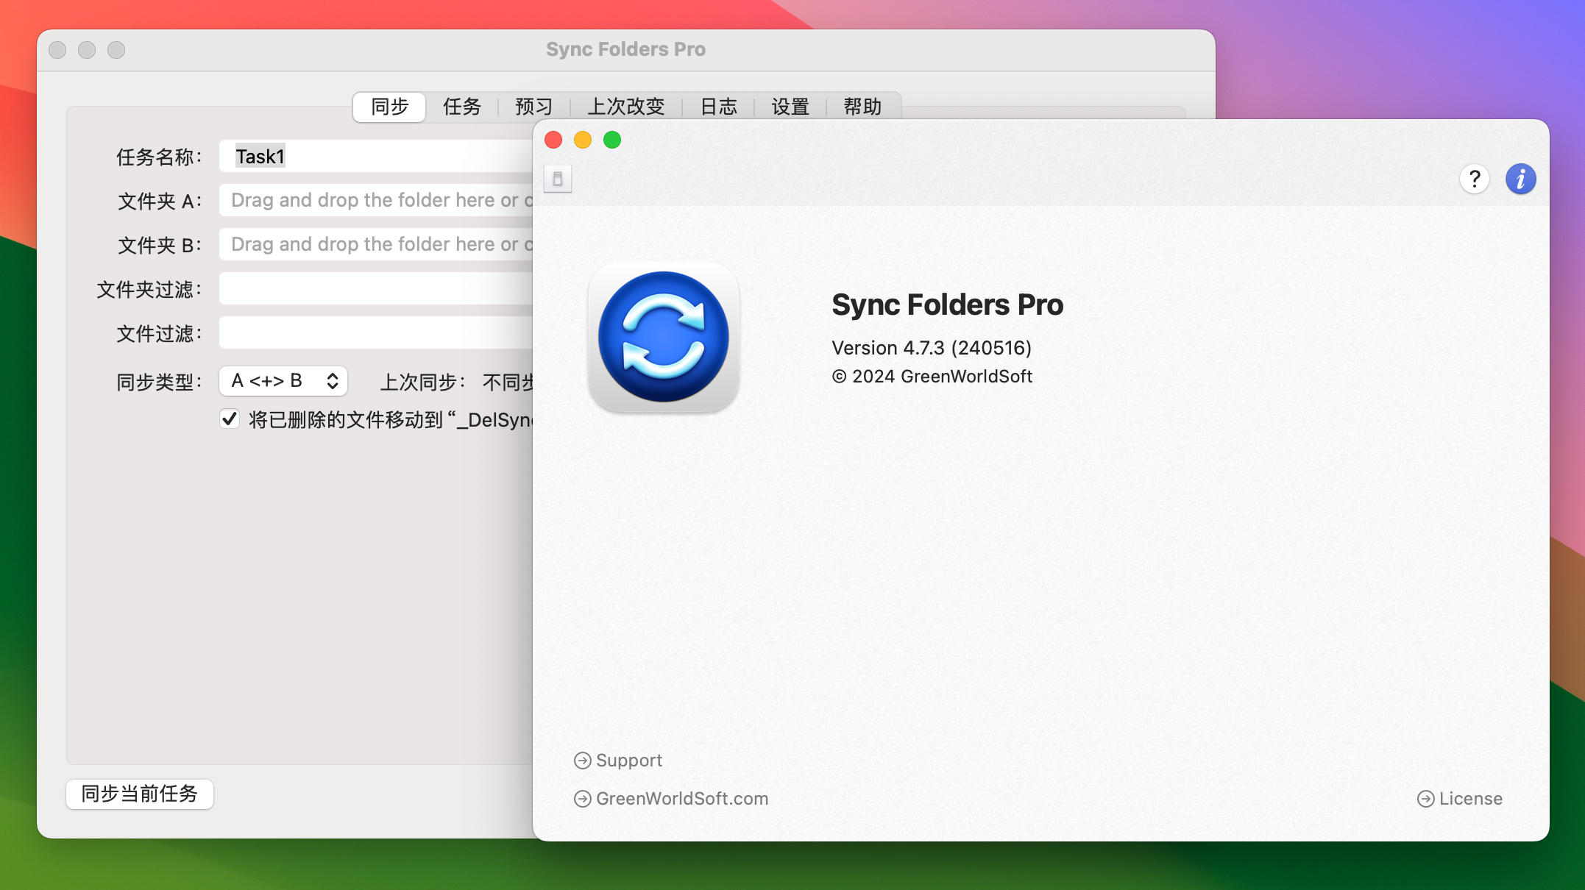Screen dimensions: 1585x890
Task: Toggle the move deleted files to _DelSync checkbox
Action: point(230,419)
